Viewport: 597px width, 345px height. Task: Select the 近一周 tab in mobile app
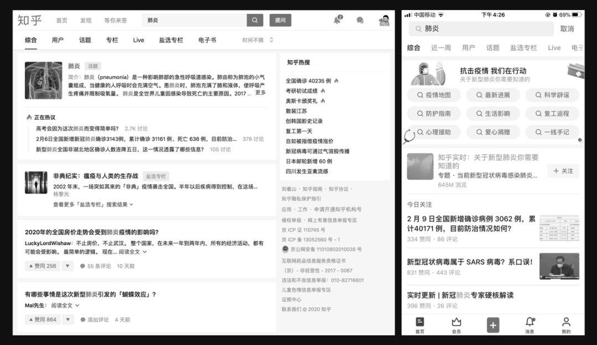point(441,48)
